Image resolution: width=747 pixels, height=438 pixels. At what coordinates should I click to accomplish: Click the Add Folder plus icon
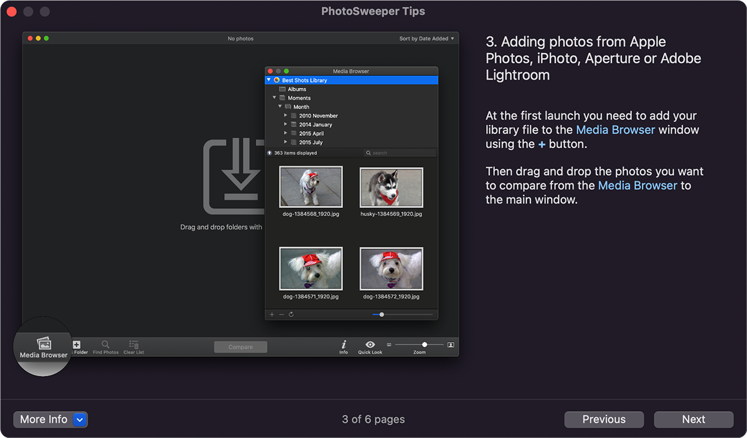click(77, 345)
